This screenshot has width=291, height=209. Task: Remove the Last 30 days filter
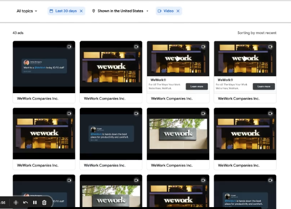[x=81, y=11]
